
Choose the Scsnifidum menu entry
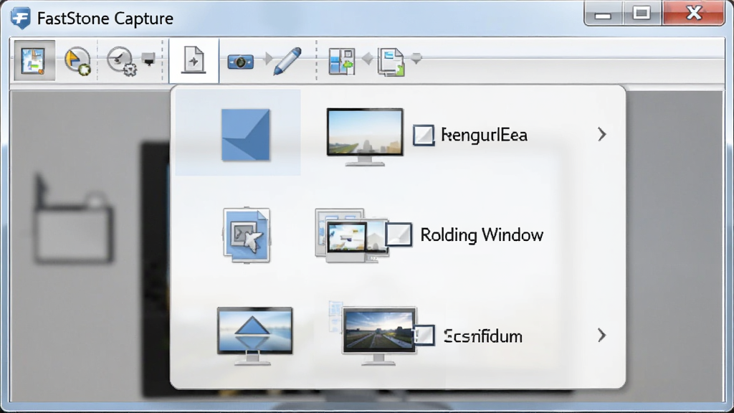pos(482,336)
